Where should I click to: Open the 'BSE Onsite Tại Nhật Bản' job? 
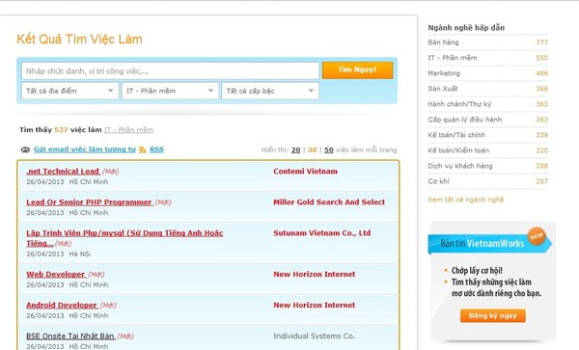(70, 336)
